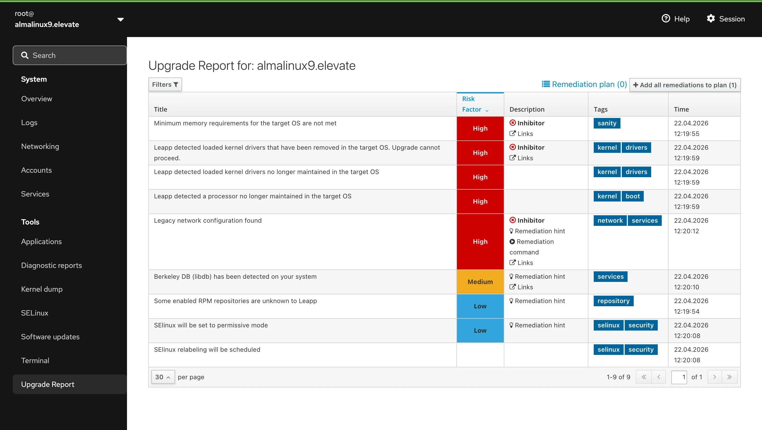This screenshot has width=762, height=430.
Task: Click drivers tag in removed drivers row
Action: [636, 147]
